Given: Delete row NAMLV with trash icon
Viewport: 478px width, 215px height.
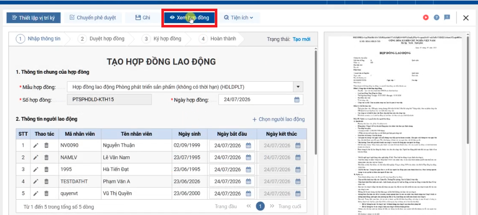Looking at the screenshot, I should (46, 158).
